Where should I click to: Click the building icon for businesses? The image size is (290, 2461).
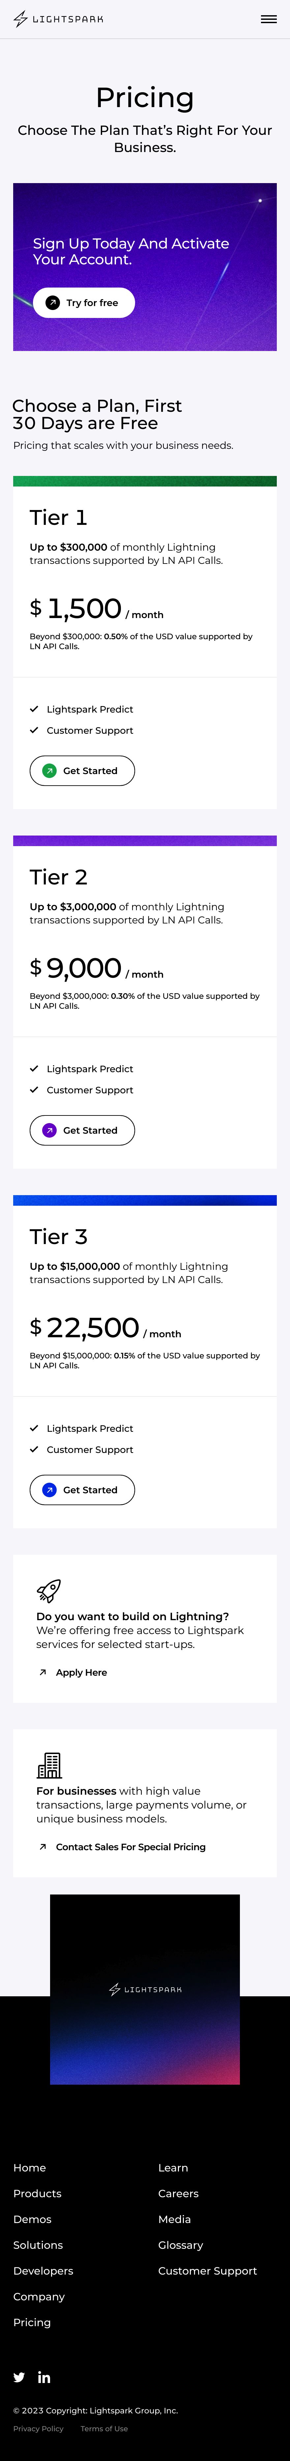coord(49,1765)
